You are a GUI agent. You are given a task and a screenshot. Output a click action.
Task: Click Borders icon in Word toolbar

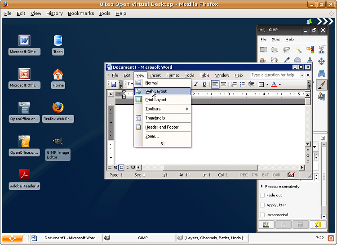(261, 85)
